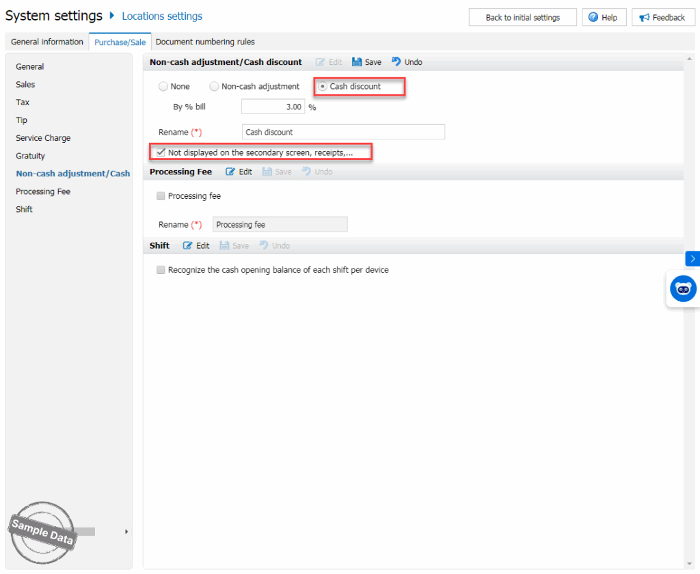Viewport: 700px width, 574px height.
Task: Click the Save icon in Non-cash adjustment section
Action: pyautogui.click(x=357, y=62)
